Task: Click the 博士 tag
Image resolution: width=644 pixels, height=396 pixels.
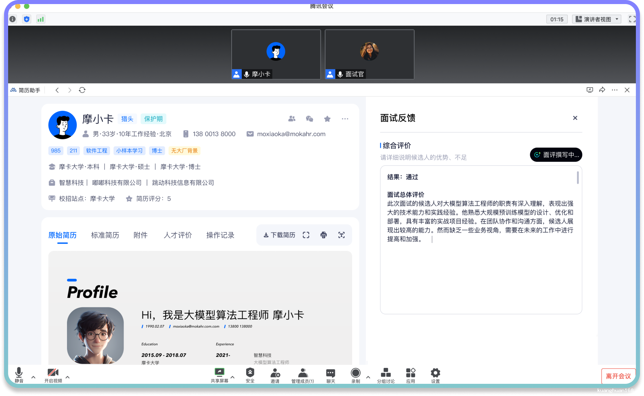Action: [x=157, y=151]
